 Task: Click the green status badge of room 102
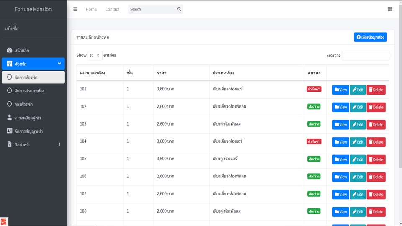tap(314, 107)
